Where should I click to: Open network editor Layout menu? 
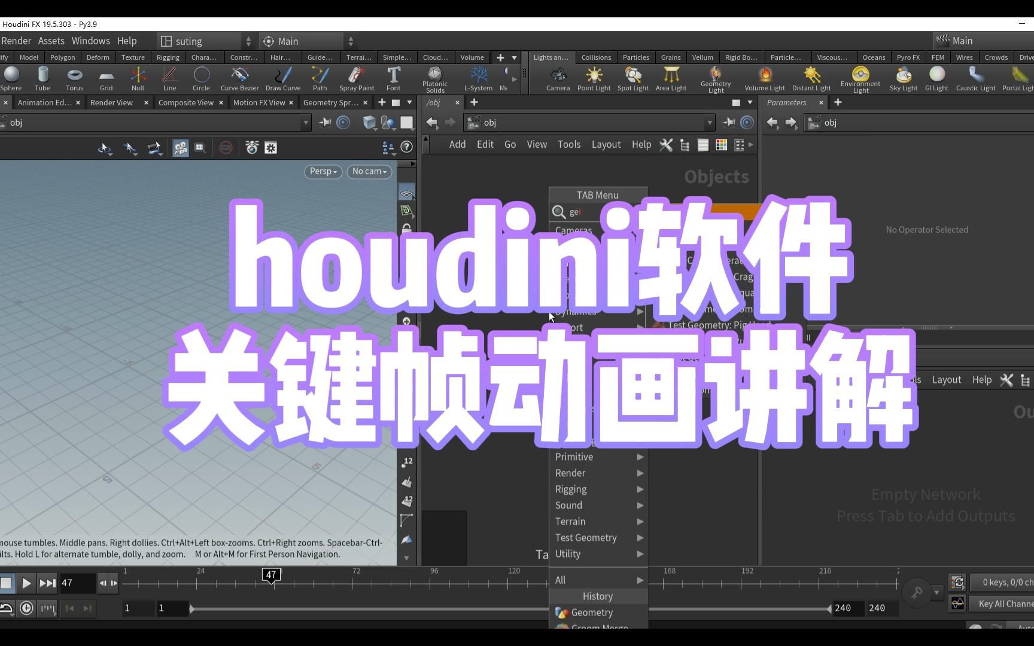(606, 144)
